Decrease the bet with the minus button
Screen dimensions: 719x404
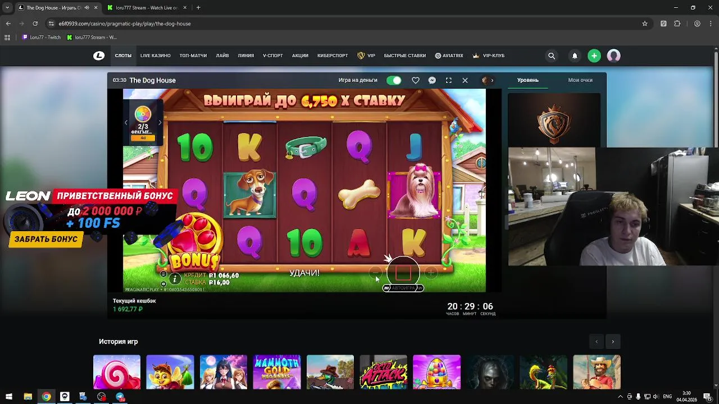377,273
